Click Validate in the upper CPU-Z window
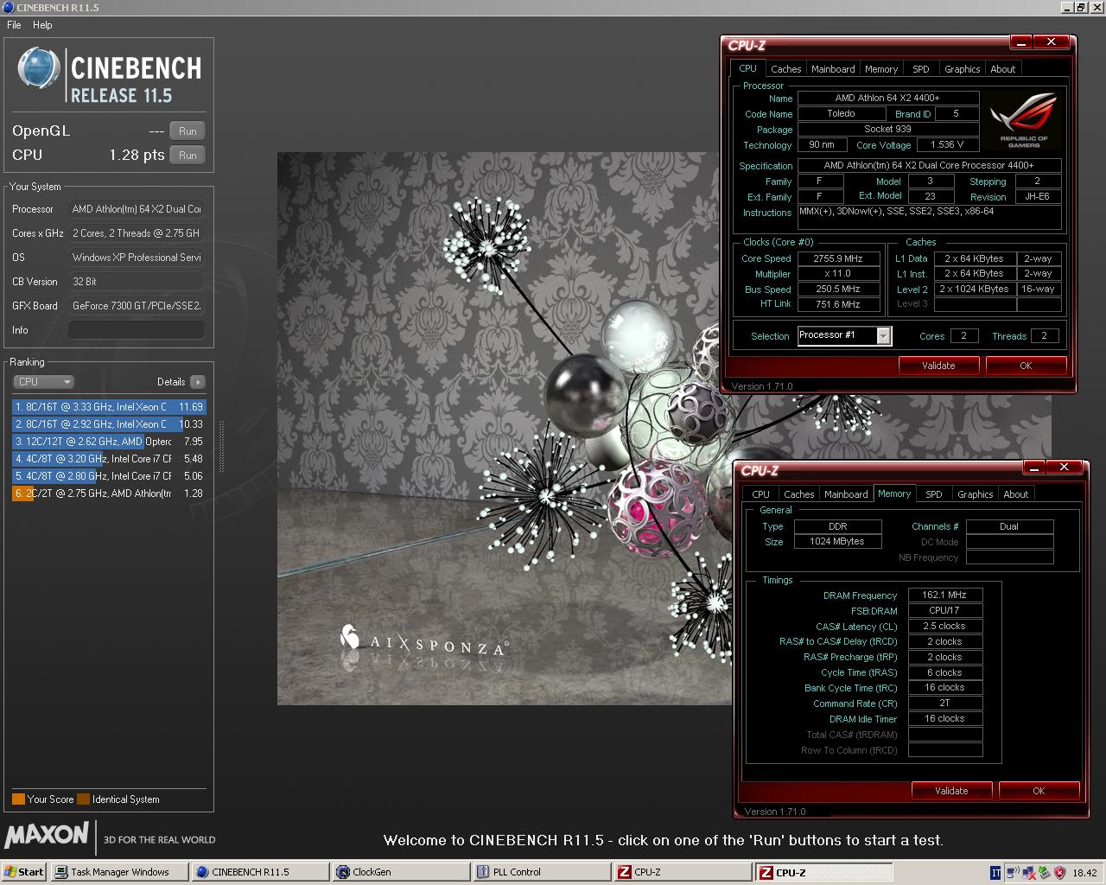Viewport: 1106px width, 885px height. tap(938, 366)
